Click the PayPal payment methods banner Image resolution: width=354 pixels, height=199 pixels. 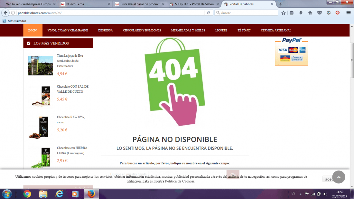pyautogui.click(x=292, y=52)
